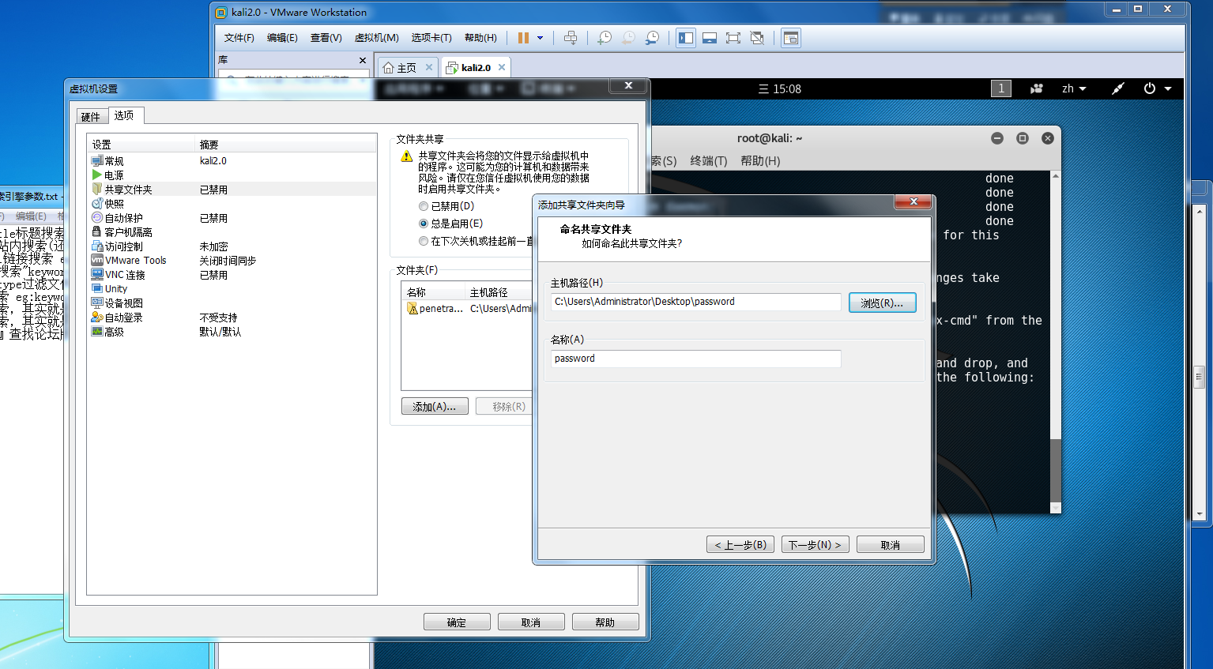Open the snapshot manager icon

(652, 38)
